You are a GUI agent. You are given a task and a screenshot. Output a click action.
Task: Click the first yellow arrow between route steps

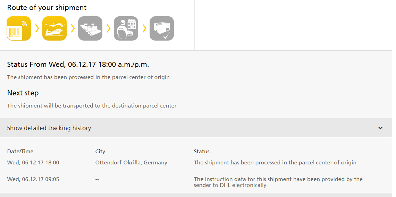[37, 28]
